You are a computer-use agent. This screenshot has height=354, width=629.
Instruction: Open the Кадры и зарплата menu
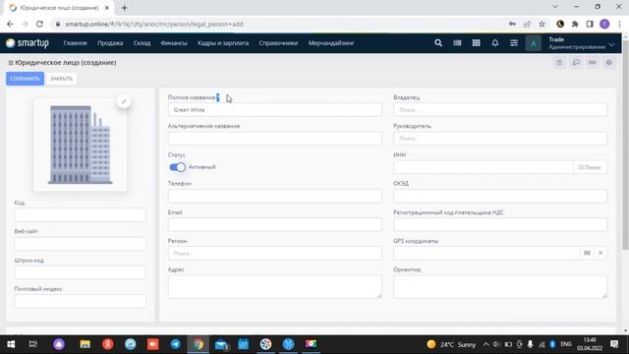[x=223, y=43]
